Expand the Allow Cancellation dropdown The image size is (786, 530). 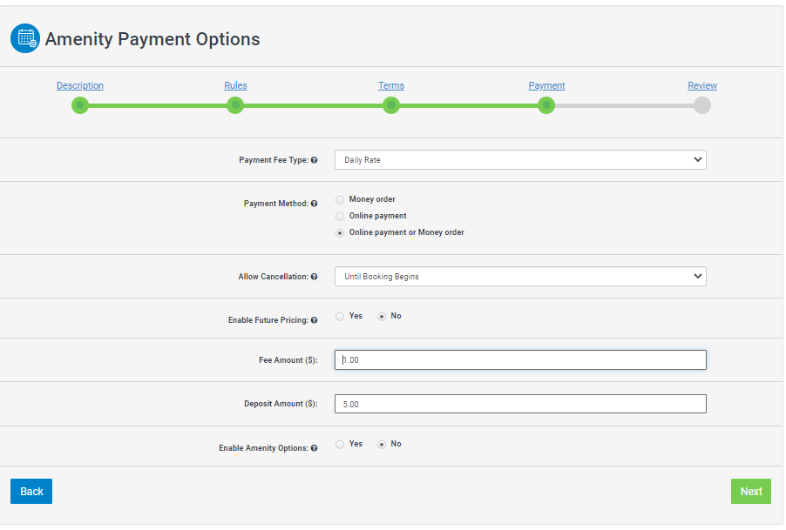pyautogui.click(x=520, y=277)
